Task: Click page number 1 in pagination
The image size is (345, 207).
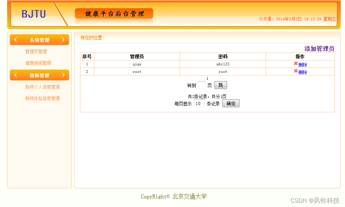Action: point(207,79)
